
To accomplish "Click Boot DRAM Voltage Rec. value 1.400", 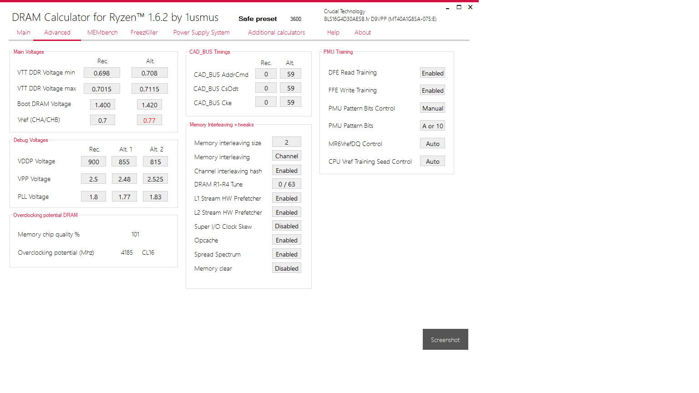I will pos(103,105).
